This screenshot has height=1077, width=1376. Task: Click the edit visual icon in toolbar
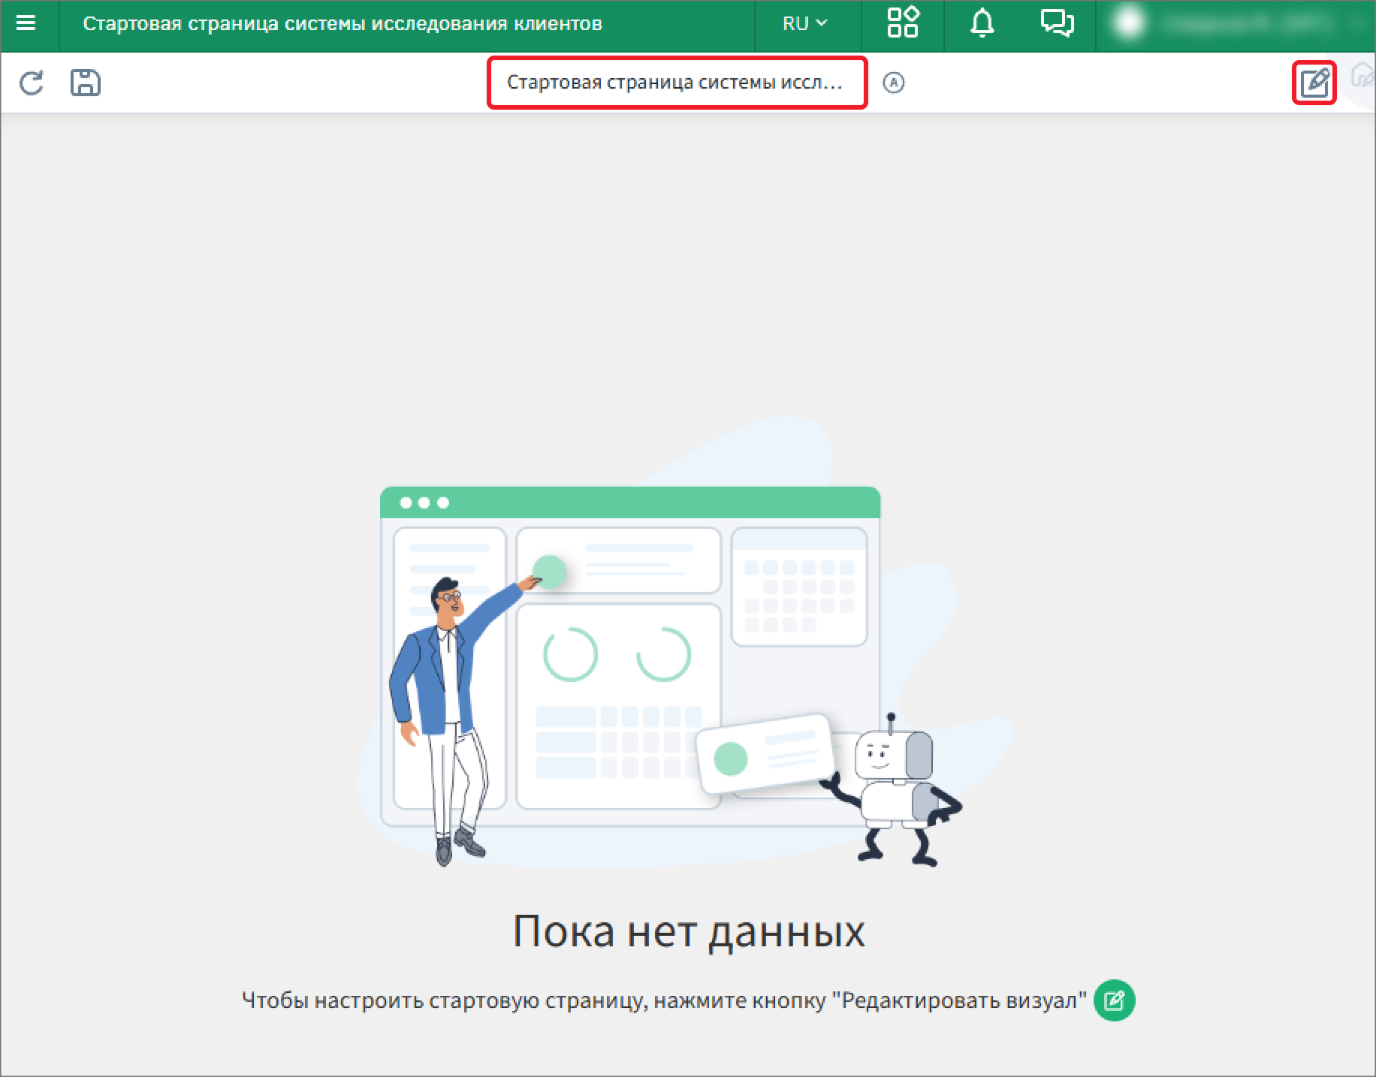tap(1314, 83)
